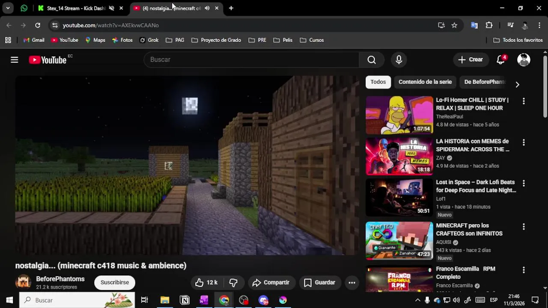Open options for MINECRAFT CRAFTEOS video
The height and width of the screenshot is (308, 548).
[523, 227]
